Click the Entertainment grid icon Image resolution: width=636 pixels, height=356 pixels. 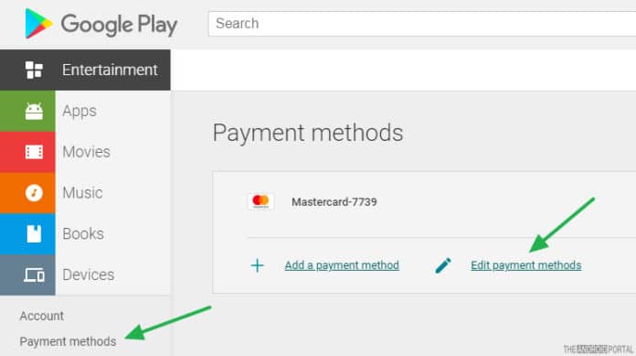[34, 70]
